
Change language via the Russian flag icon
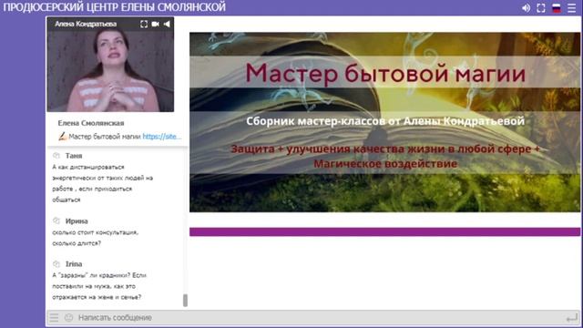tap(557, 8)
